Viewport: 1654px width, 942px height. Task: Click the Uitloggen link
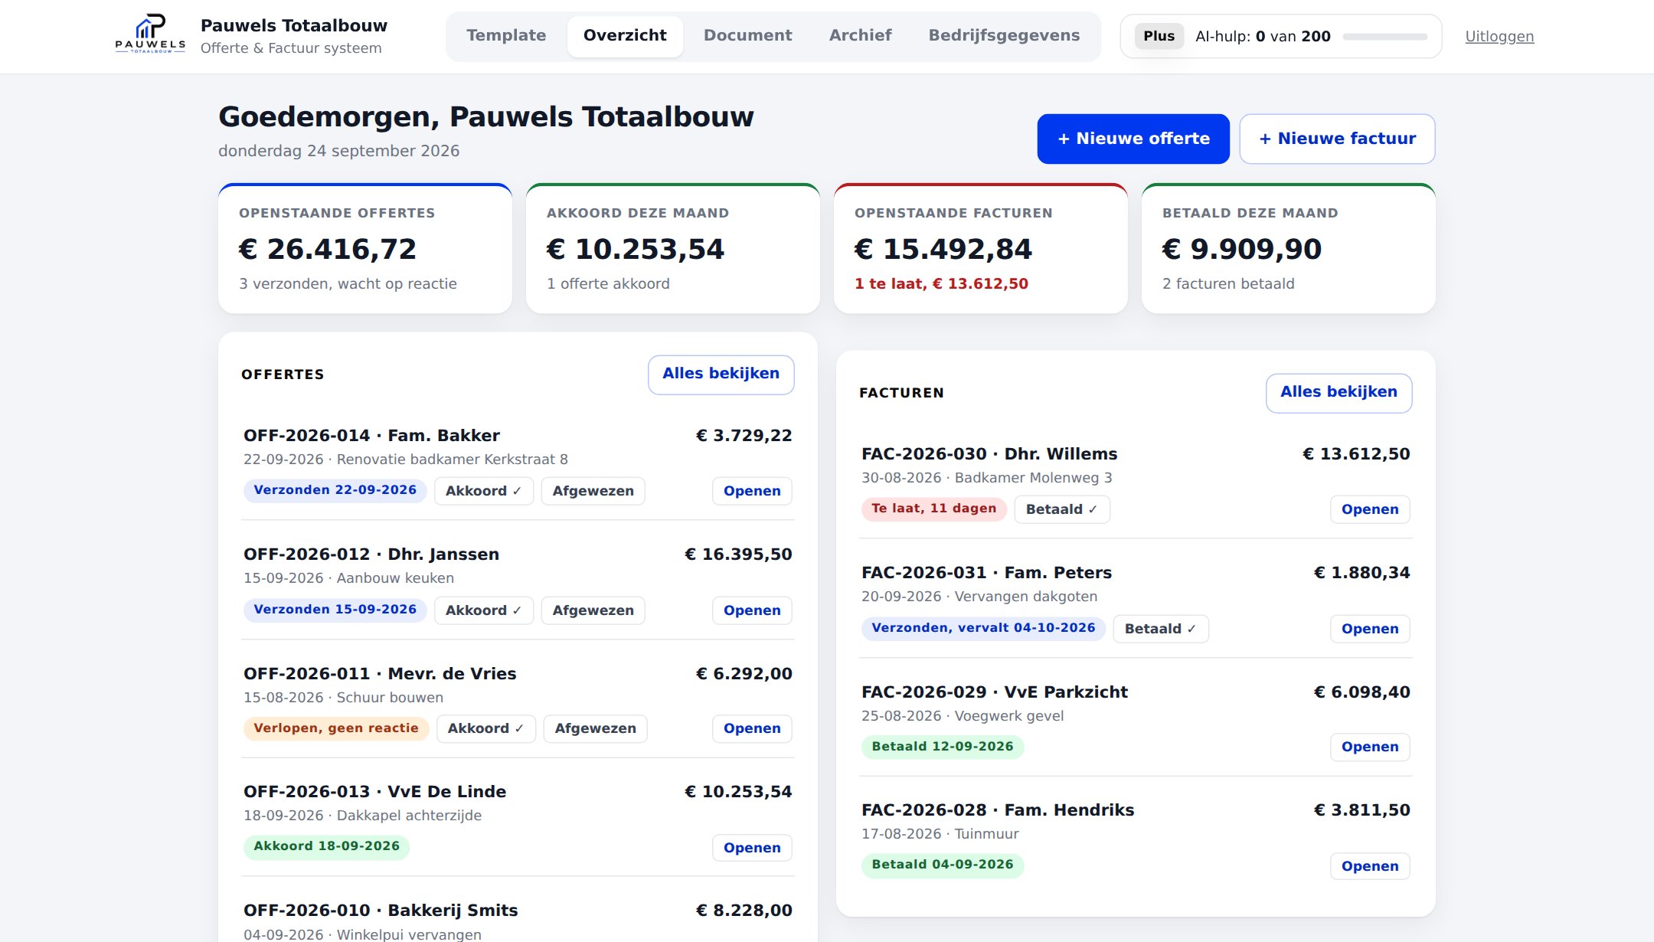point(1499,37)
